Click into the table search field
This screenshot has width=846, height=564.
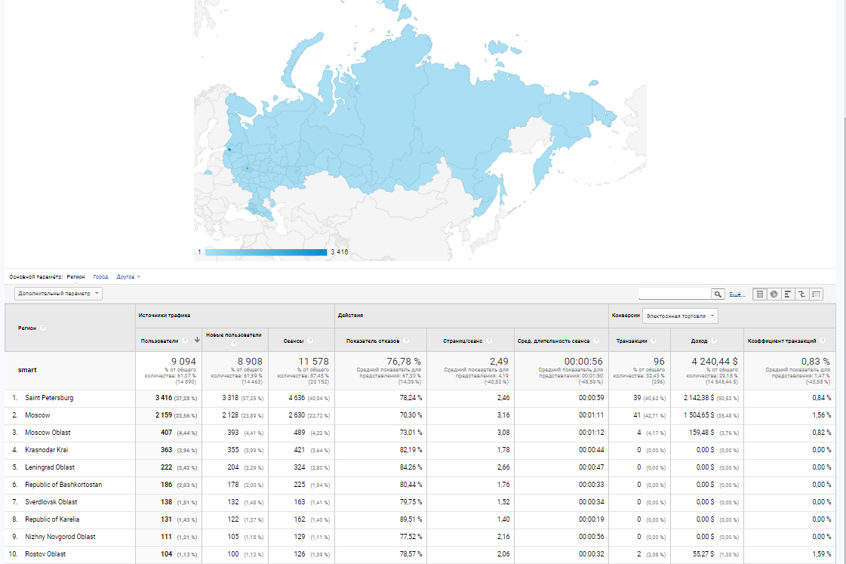coord(675,294)
